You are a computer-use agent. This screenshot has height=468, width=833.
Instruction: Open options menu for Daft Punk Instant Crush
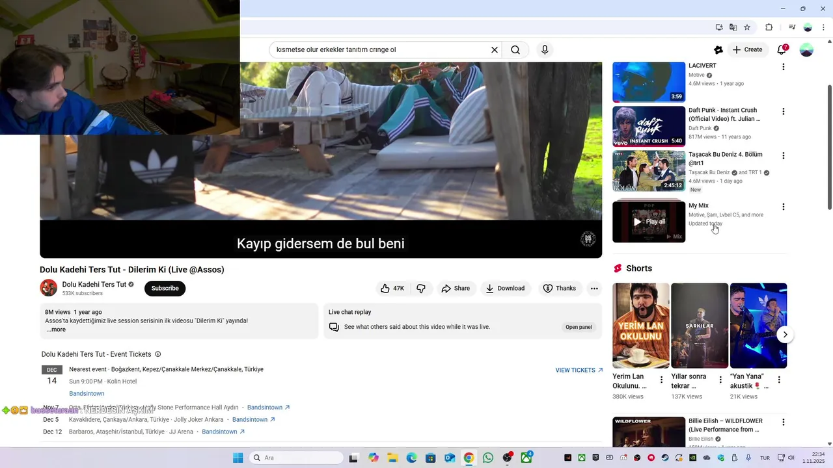[x=783, y=111]
